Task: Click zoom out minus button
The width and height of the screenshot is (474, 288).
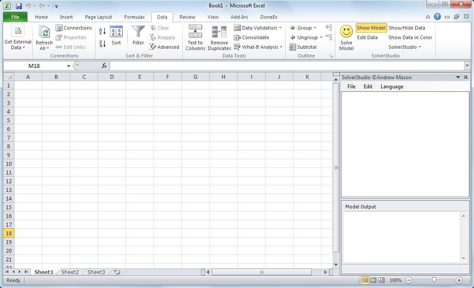Action: pos(409,280)
